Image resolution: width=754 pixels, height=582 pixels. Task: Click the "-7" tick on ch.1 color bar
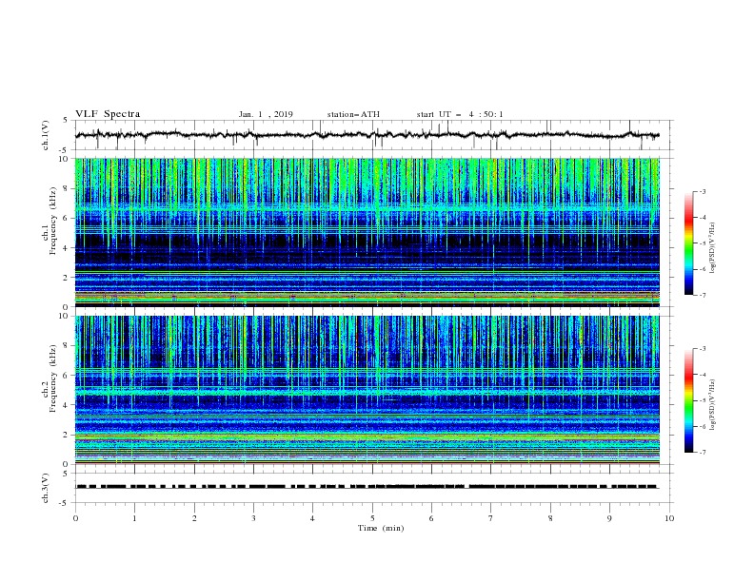click(702, 295)
